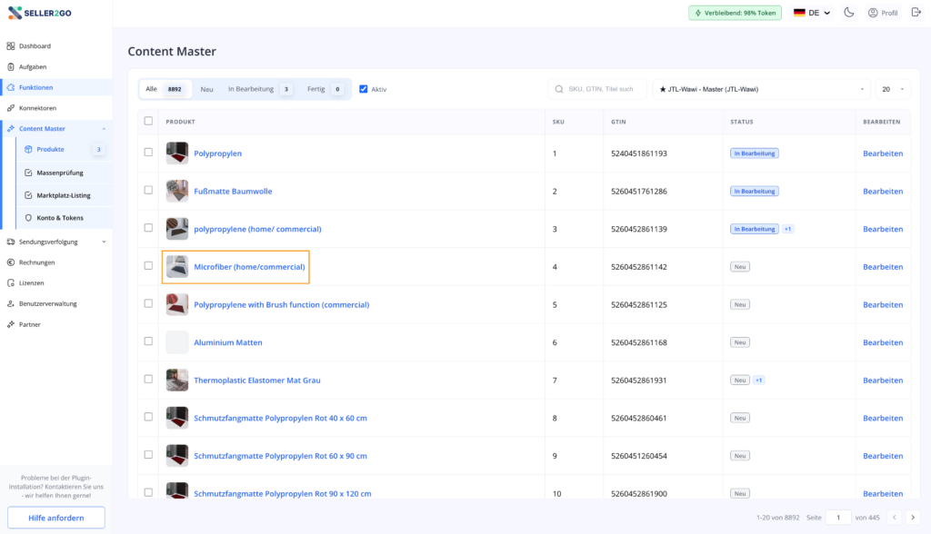931x534 pixels.
Task: Click the PRODUKT column header
Action: coord(181,122)
